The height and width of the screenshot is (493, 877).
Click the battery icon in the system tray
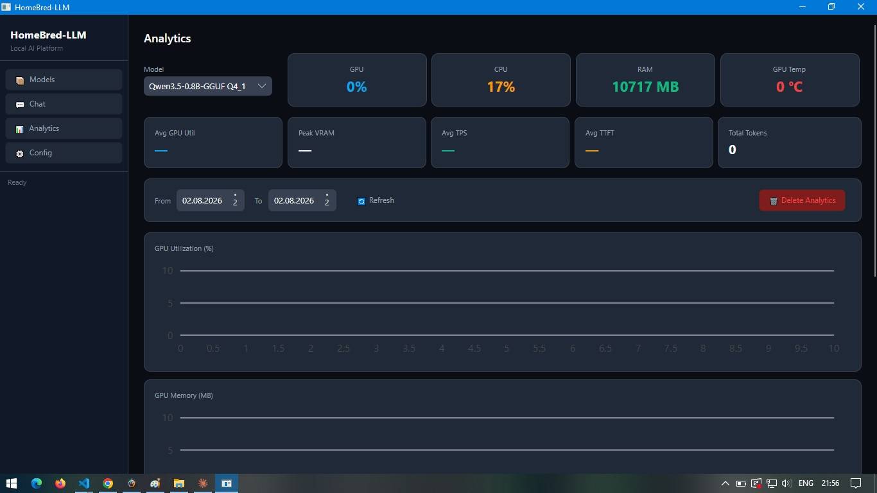[740, 483]
